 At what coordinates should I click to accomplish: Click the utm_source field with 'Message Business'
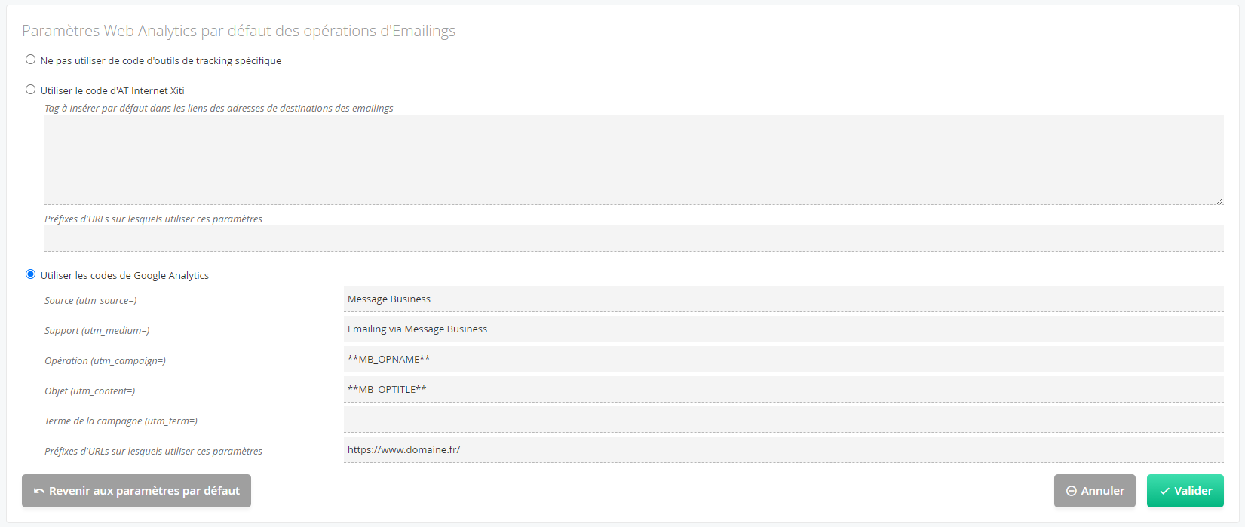pyautogui.click(x=783, y=299)
